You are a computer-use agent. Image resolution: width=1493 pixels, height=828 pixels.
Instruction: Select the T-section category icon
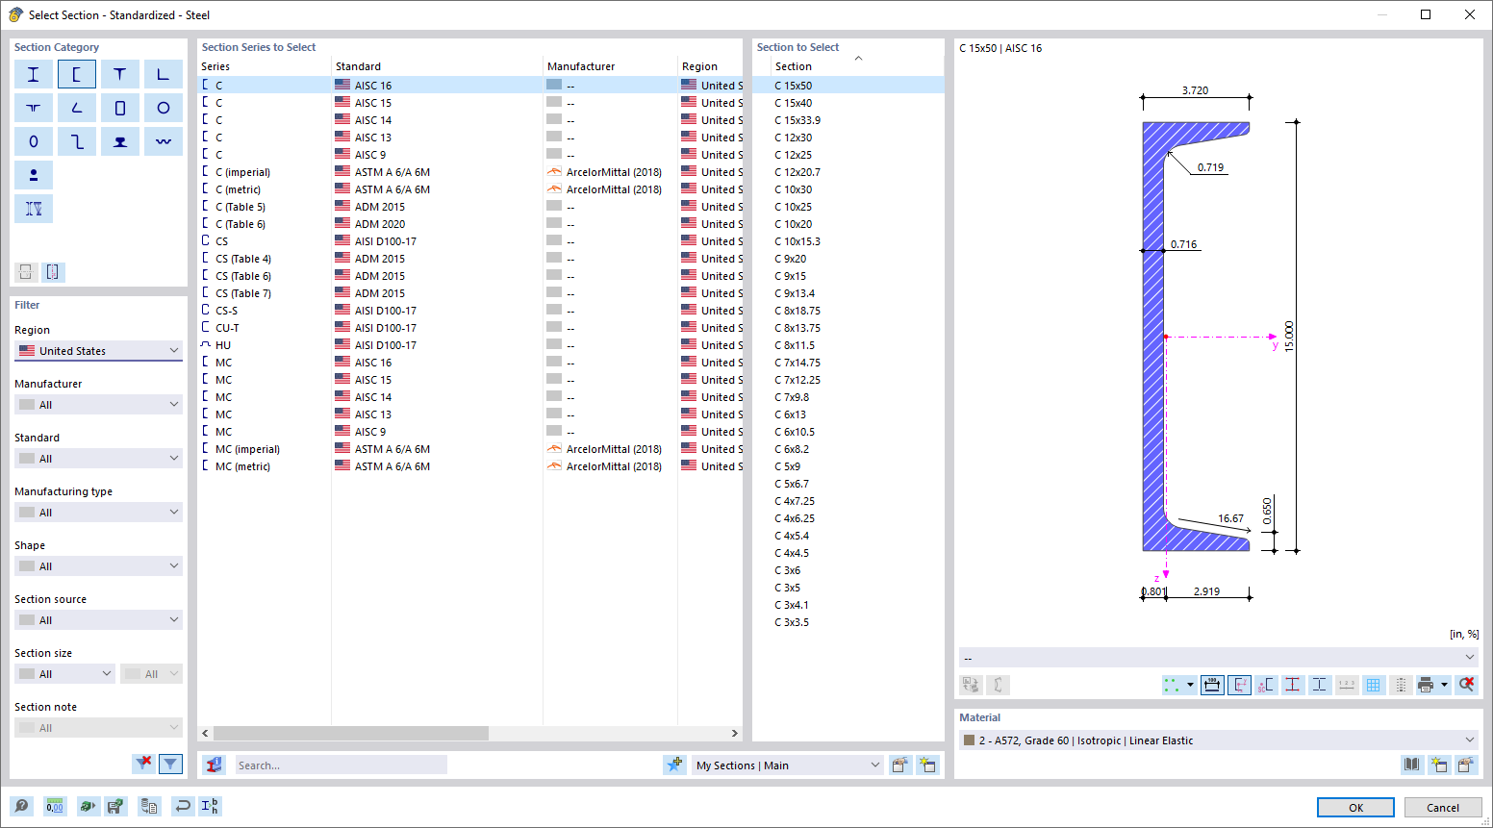tap(120, 74)
